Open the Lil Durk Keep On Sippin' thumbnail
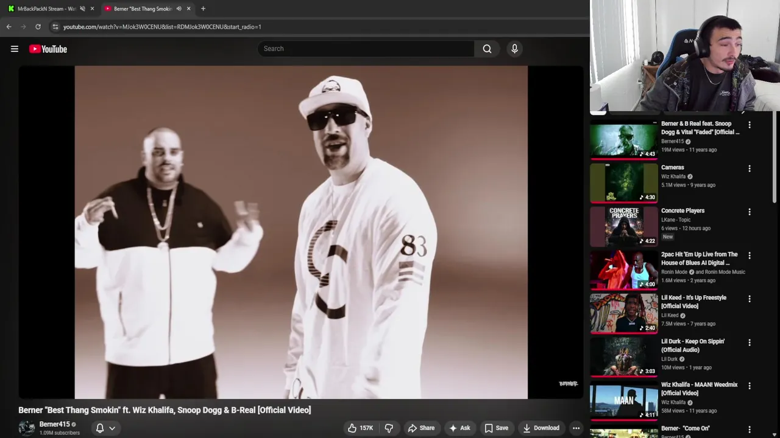 pyautogui.click(x=624, y=357)
